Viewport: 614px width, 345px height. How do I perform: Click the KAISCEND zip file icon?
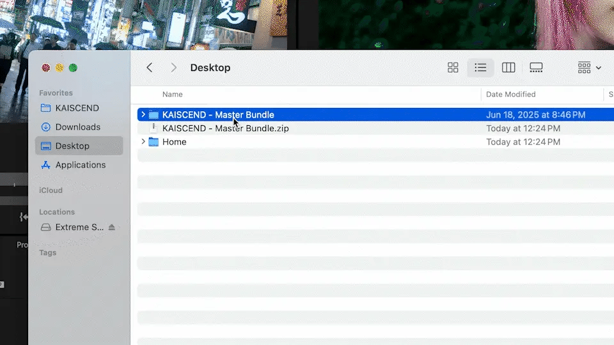coord(153,128)
